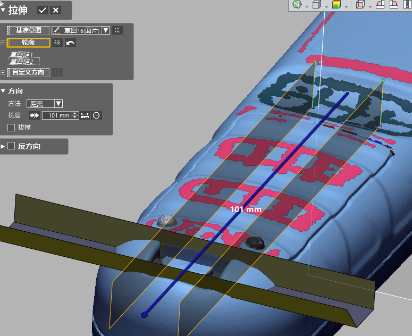Select 草图链2 in the profile list
The width and height of the screenshot is (412, 336).
(x=21, y=62)
